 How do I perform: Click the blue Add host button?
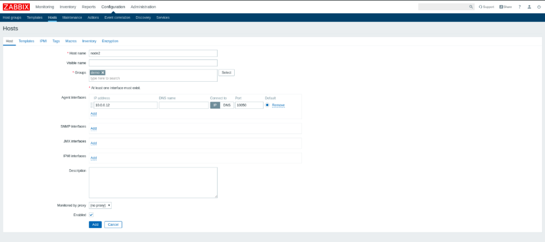click(95, 225)
